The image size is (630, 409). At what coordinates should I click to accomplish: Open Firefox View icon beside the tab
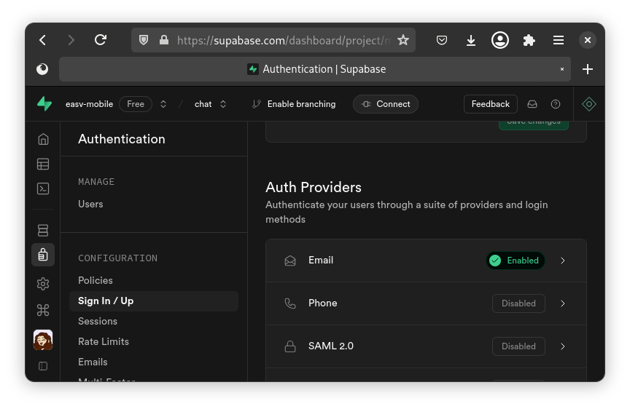[x=42, y=69]
